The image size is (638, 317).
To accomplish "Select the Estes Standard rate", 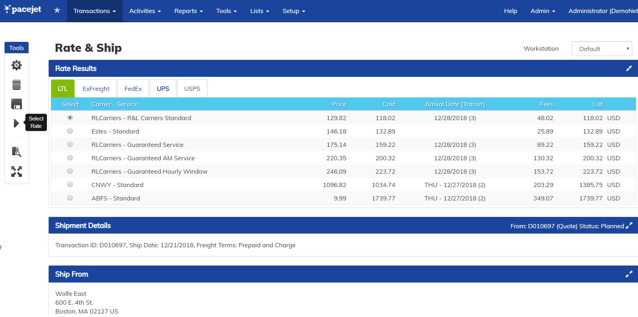I will [70, 131].
